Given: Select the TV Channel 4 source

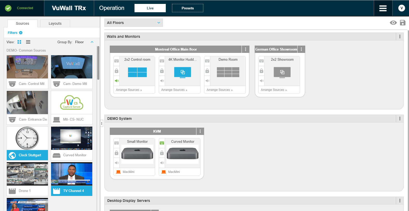Looking at the screenshot, I should coord(72,179).
